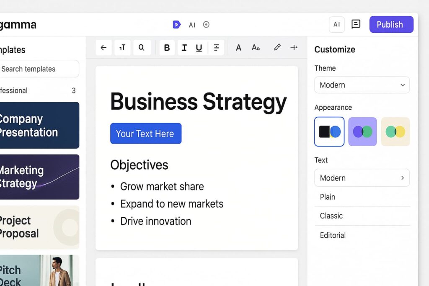
Task: Click the Grow market share bullet
Action: (x=162, y=186)
